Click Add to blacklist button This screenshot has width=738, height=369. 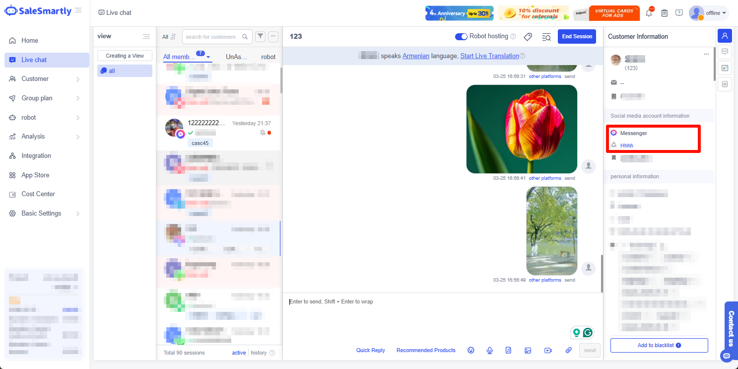pos(659,345)
